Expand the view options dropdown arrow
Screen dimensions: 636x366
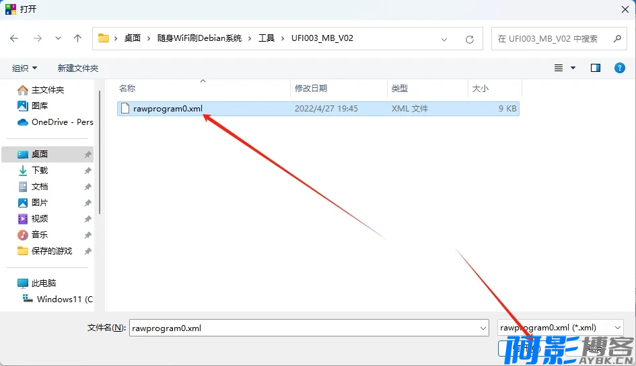(x=573, y=68)
